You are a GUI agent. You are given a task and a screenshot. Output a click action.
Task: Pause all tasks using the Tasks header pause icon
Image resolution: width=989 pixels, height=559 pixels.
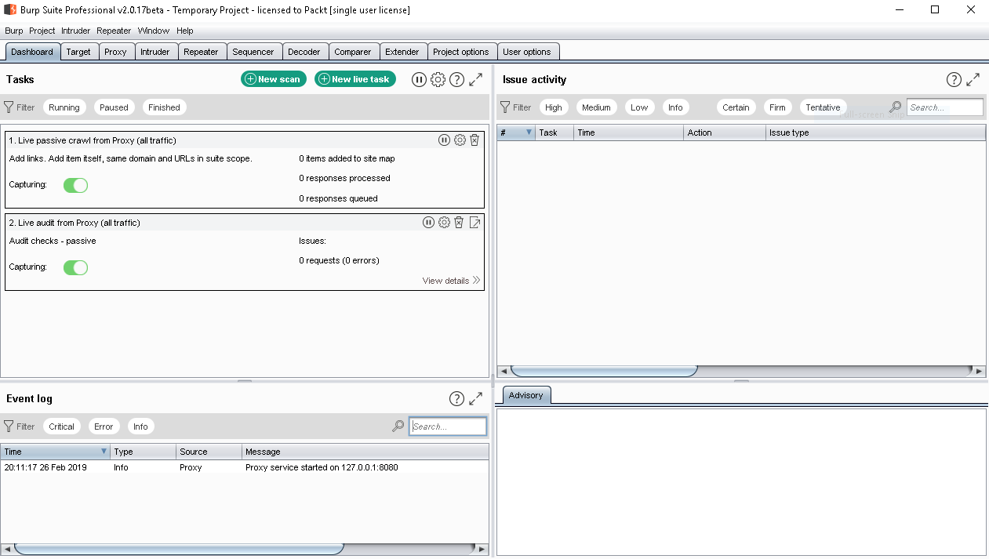tap(419, 79)
